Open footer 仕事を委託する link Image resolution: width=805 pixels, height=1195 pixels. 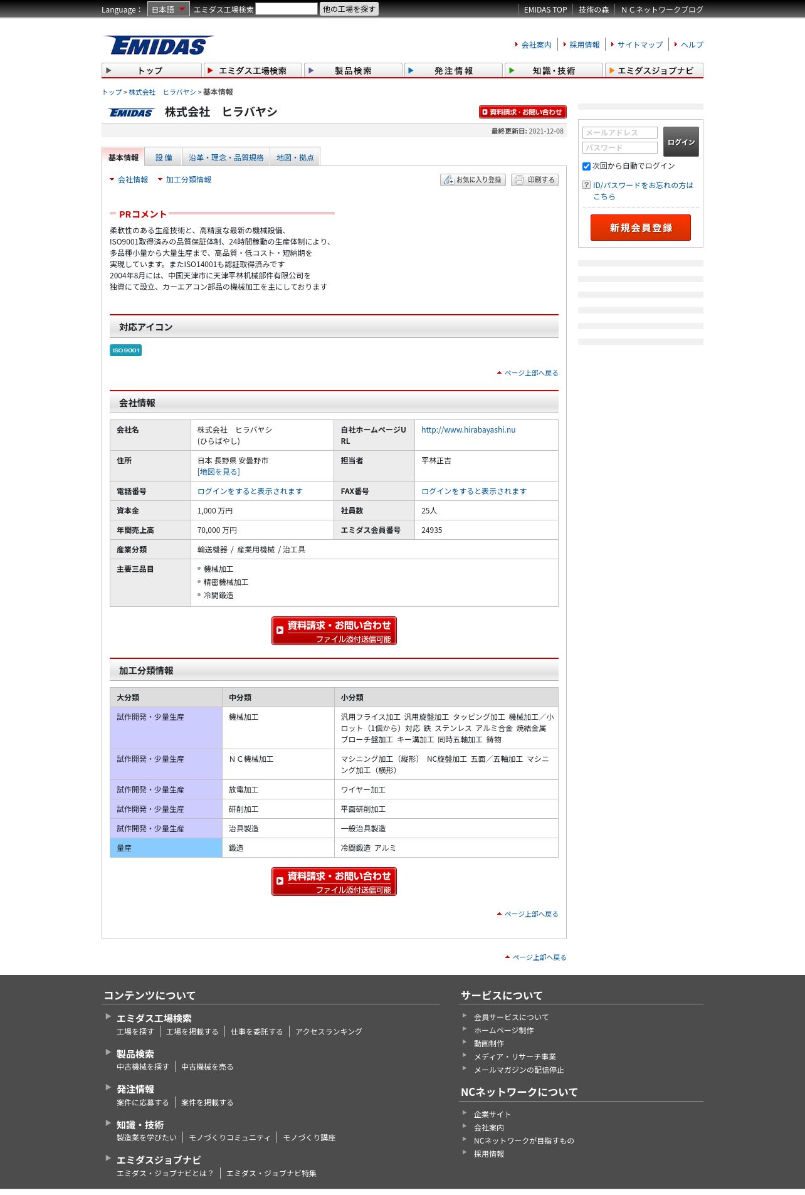tap(257, 1032)
